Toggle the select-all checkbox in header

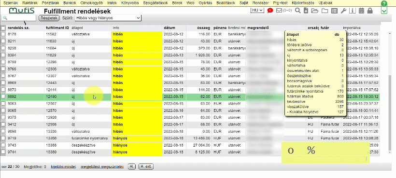coord(3,28)
